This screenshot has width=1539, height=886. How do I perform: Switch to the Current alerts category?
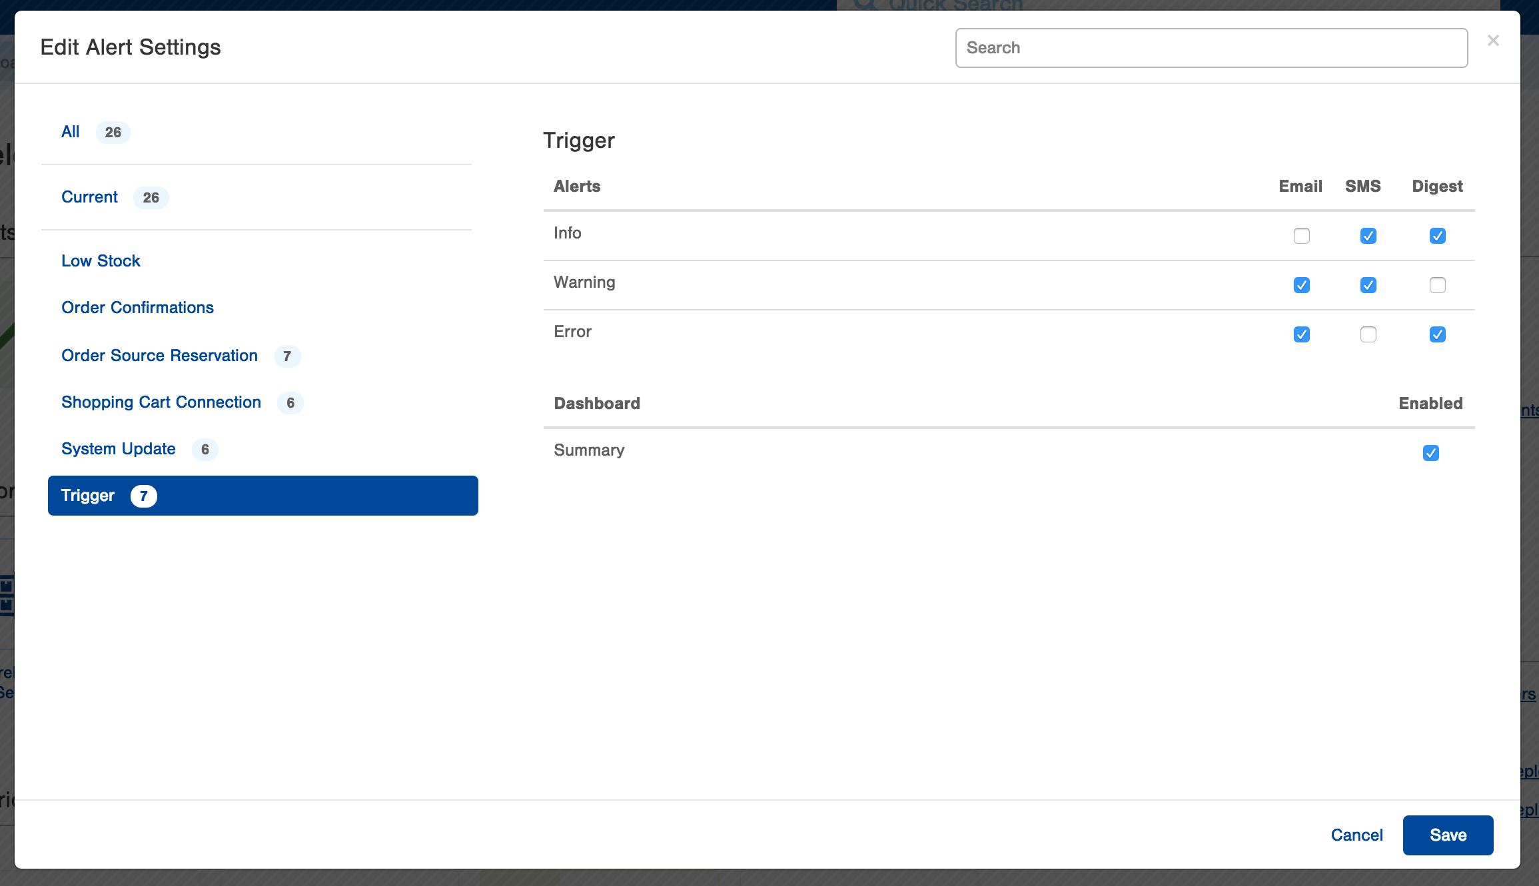[x=89, y=197]
